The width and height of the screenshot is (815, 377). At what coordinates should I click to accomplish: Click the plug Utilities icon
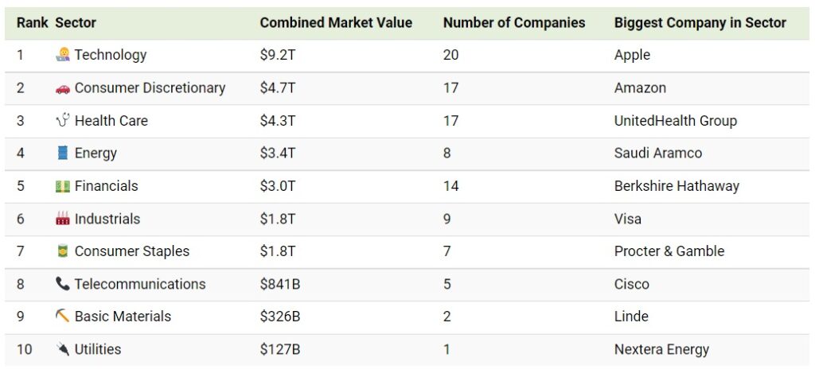63,349
